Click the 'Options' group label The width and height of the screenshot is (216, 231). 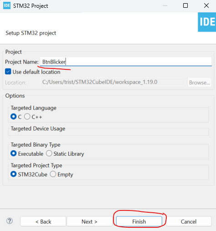pyautogui.click(x=15, y=96)
